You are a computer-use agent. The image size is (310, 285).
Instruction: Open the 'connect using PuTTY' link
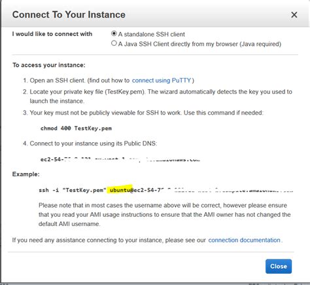162,81
